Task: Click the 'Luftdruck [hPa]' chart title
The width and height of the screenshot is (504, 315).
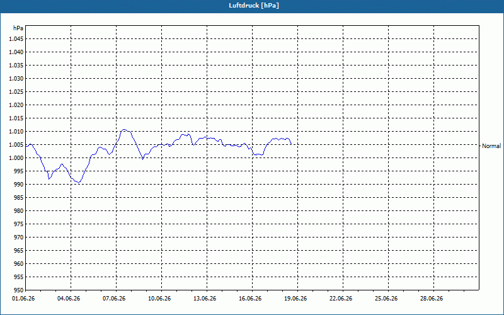Action: [x=254, y=6]
